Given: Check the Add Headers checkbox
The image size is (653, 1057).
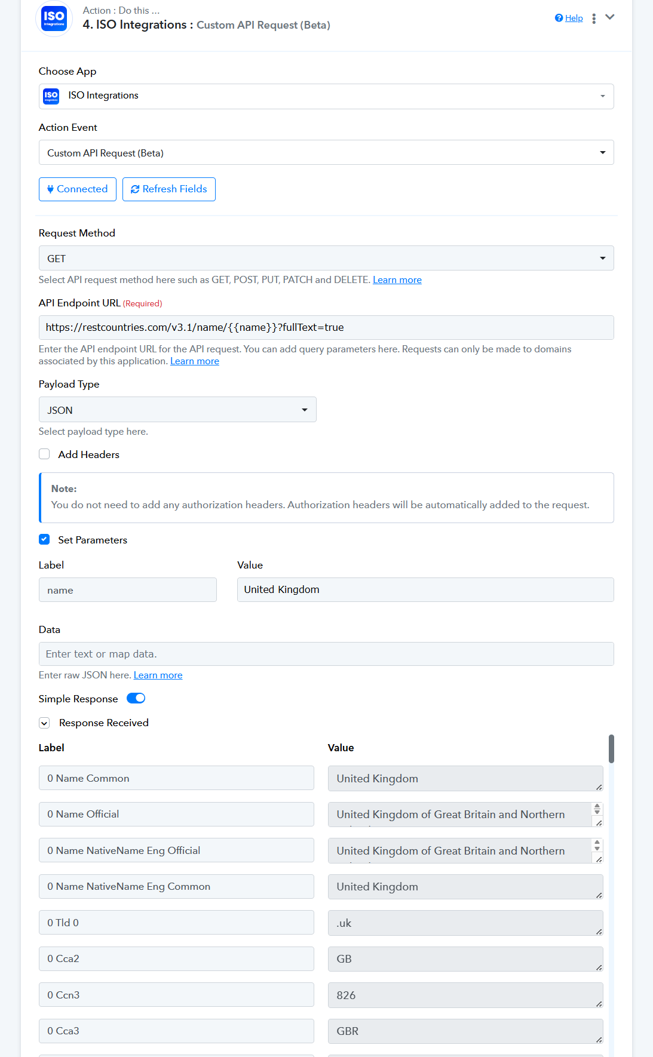Looking at the screenshot, I should [44, 454].
